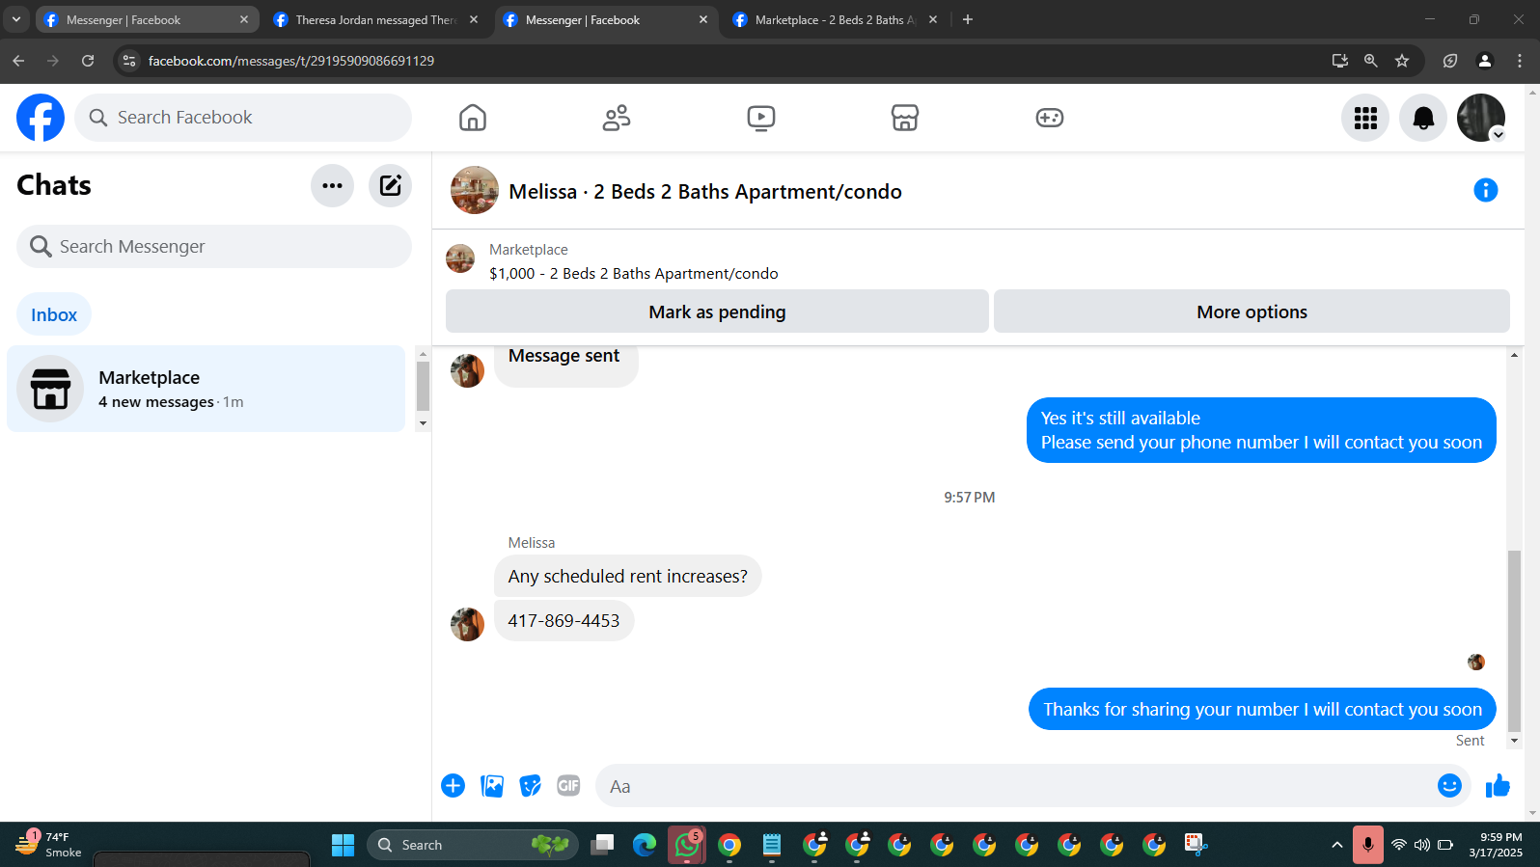Open the notifications bell
The image size is (1540, 867).
tap(1423, 118)
